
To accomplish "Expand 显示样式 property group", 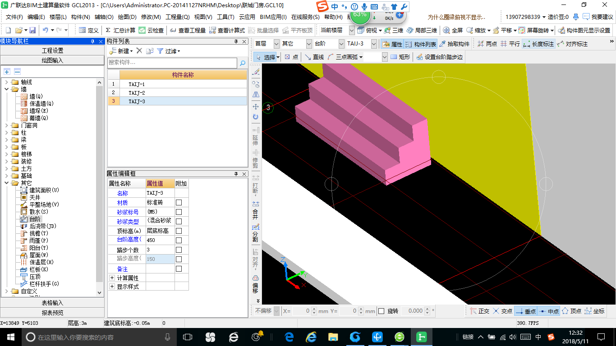I will pos(112,287).
